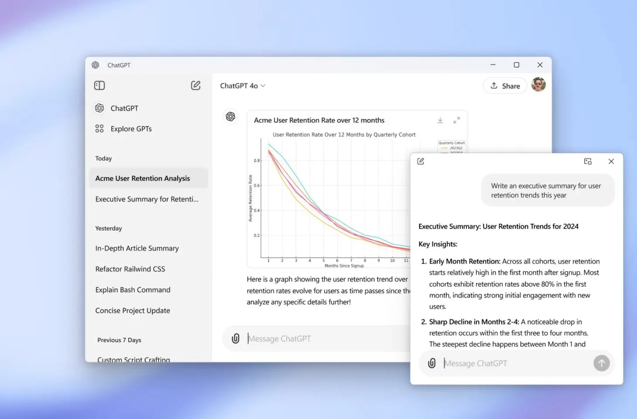Focus the companion window Message ChatGPT field

[517, 363]
